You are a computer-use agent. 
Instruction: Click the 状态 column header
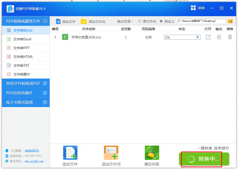(x=182, y=29)
